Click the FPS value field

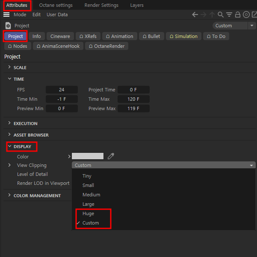coord(62,90)
